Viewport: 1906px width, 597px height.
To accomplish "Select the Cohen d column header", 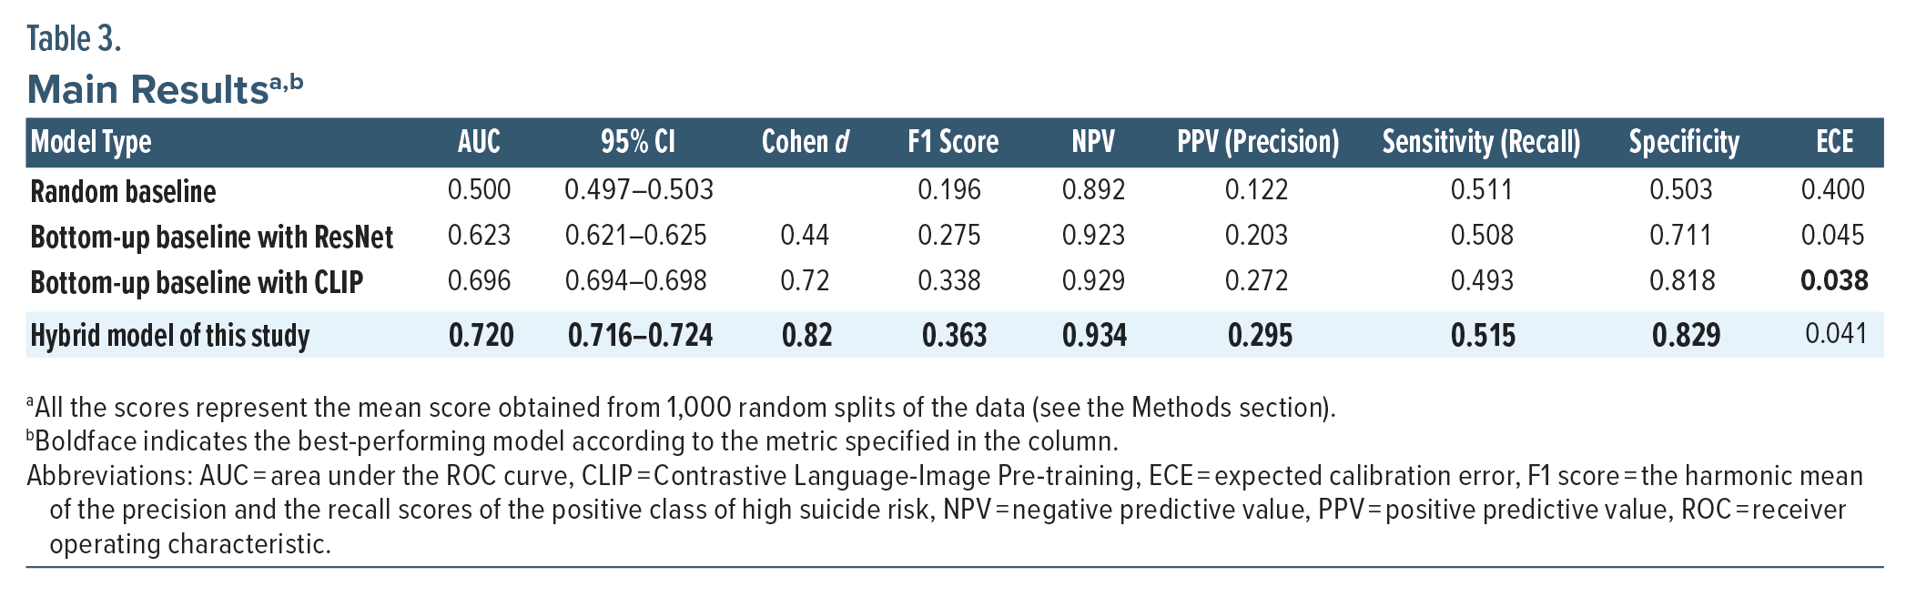I will pos(805,142).
